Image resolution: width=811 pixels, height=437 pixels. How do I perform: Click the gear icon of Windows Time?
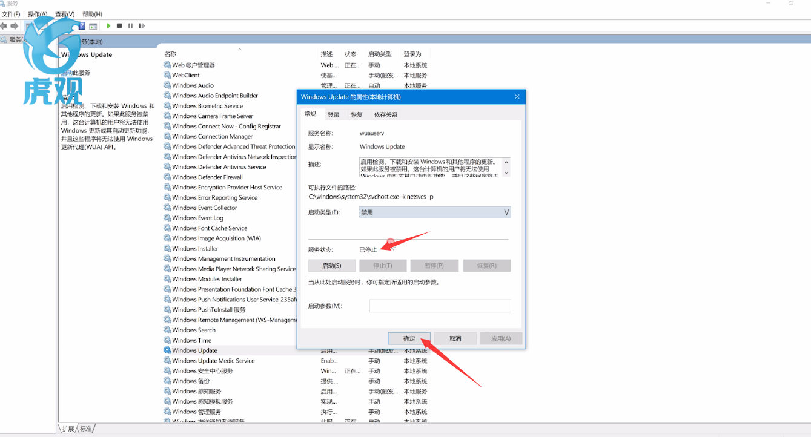coord(167,340)
